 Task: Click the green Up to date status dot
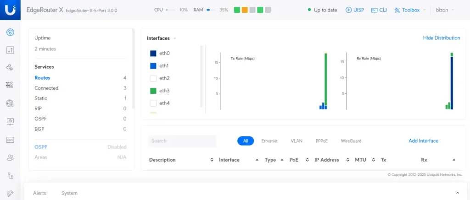point(309,10)
